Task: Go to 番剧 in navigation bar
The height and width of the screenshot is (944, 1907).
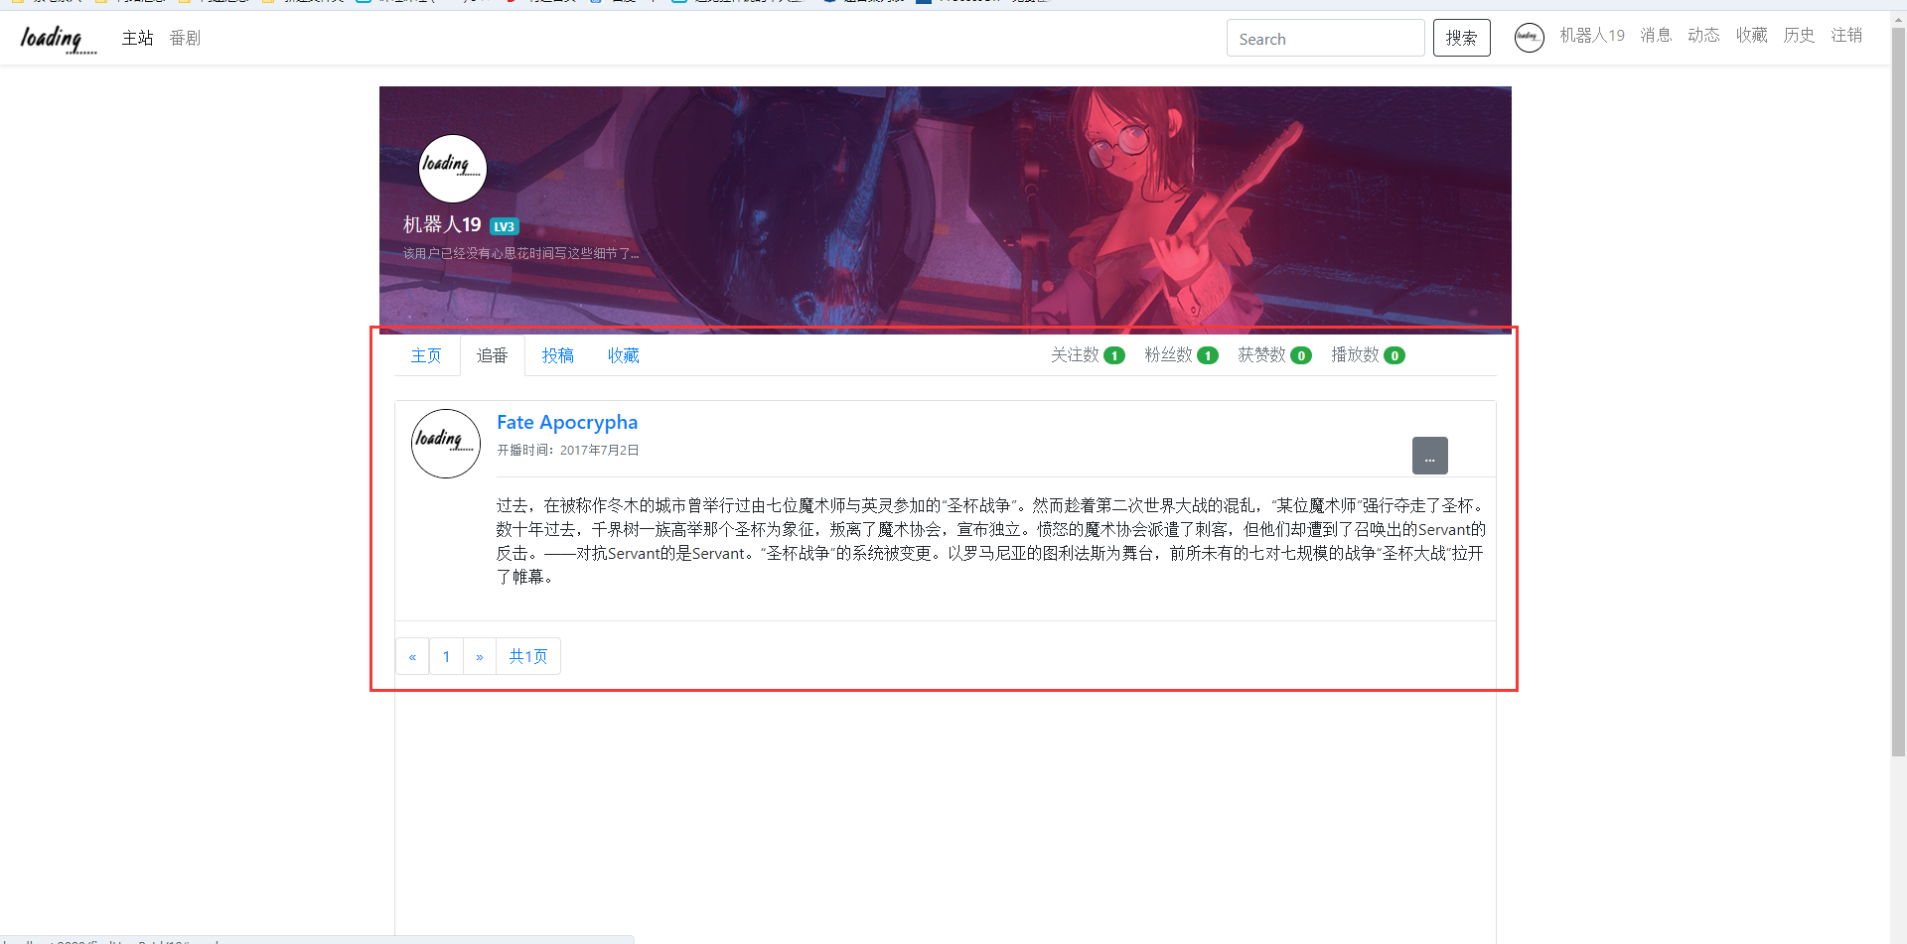Action: click(x=185, y=38)
